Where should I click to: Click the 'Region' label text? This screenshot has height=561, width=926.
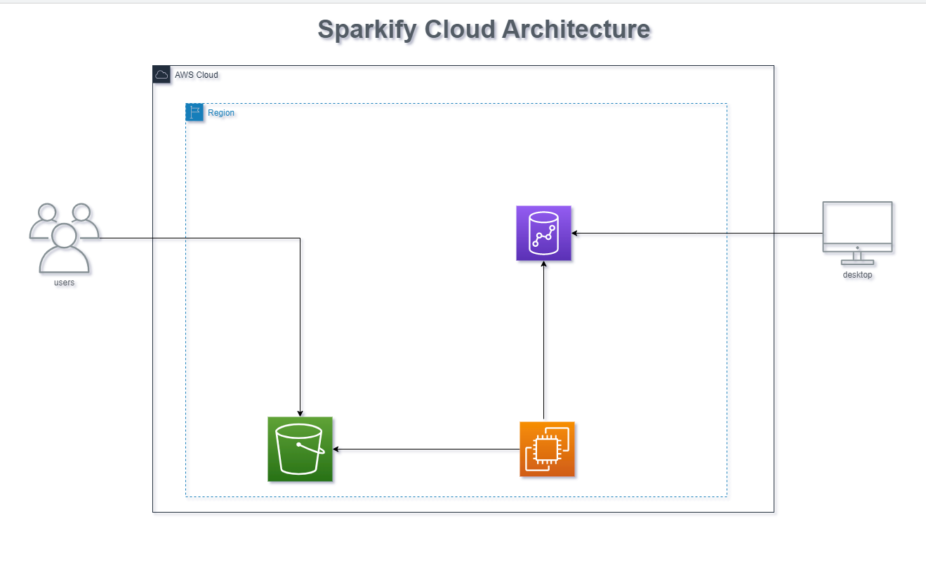click(221, 113)
